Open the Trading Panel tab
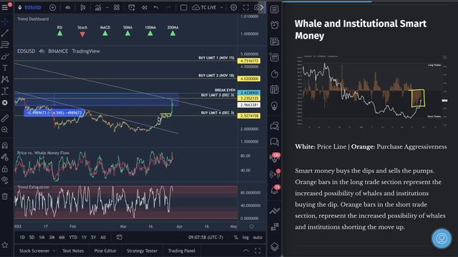458x257 pixels. [x=181, y=251]
